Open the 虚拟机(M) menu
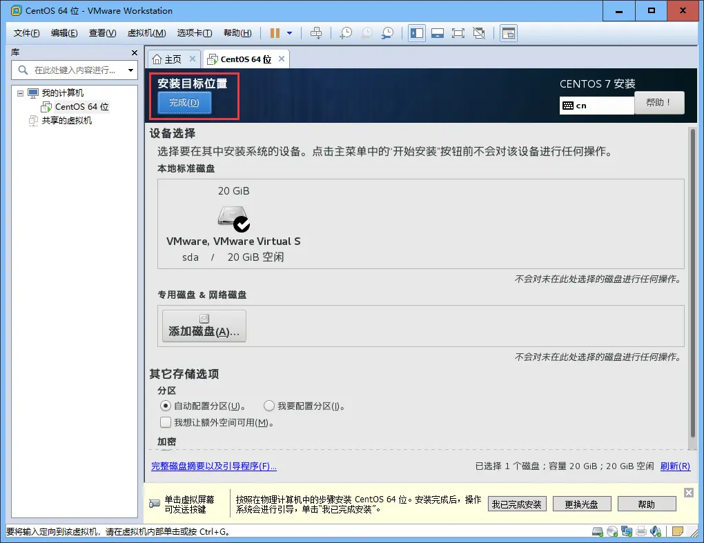This screenshot has width=704, height=543. (x=146, y=33)
